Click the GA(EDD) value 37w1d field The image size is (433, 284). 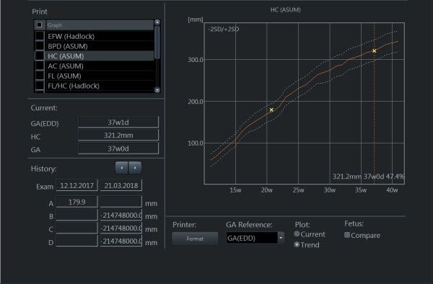tap(118, 122)
